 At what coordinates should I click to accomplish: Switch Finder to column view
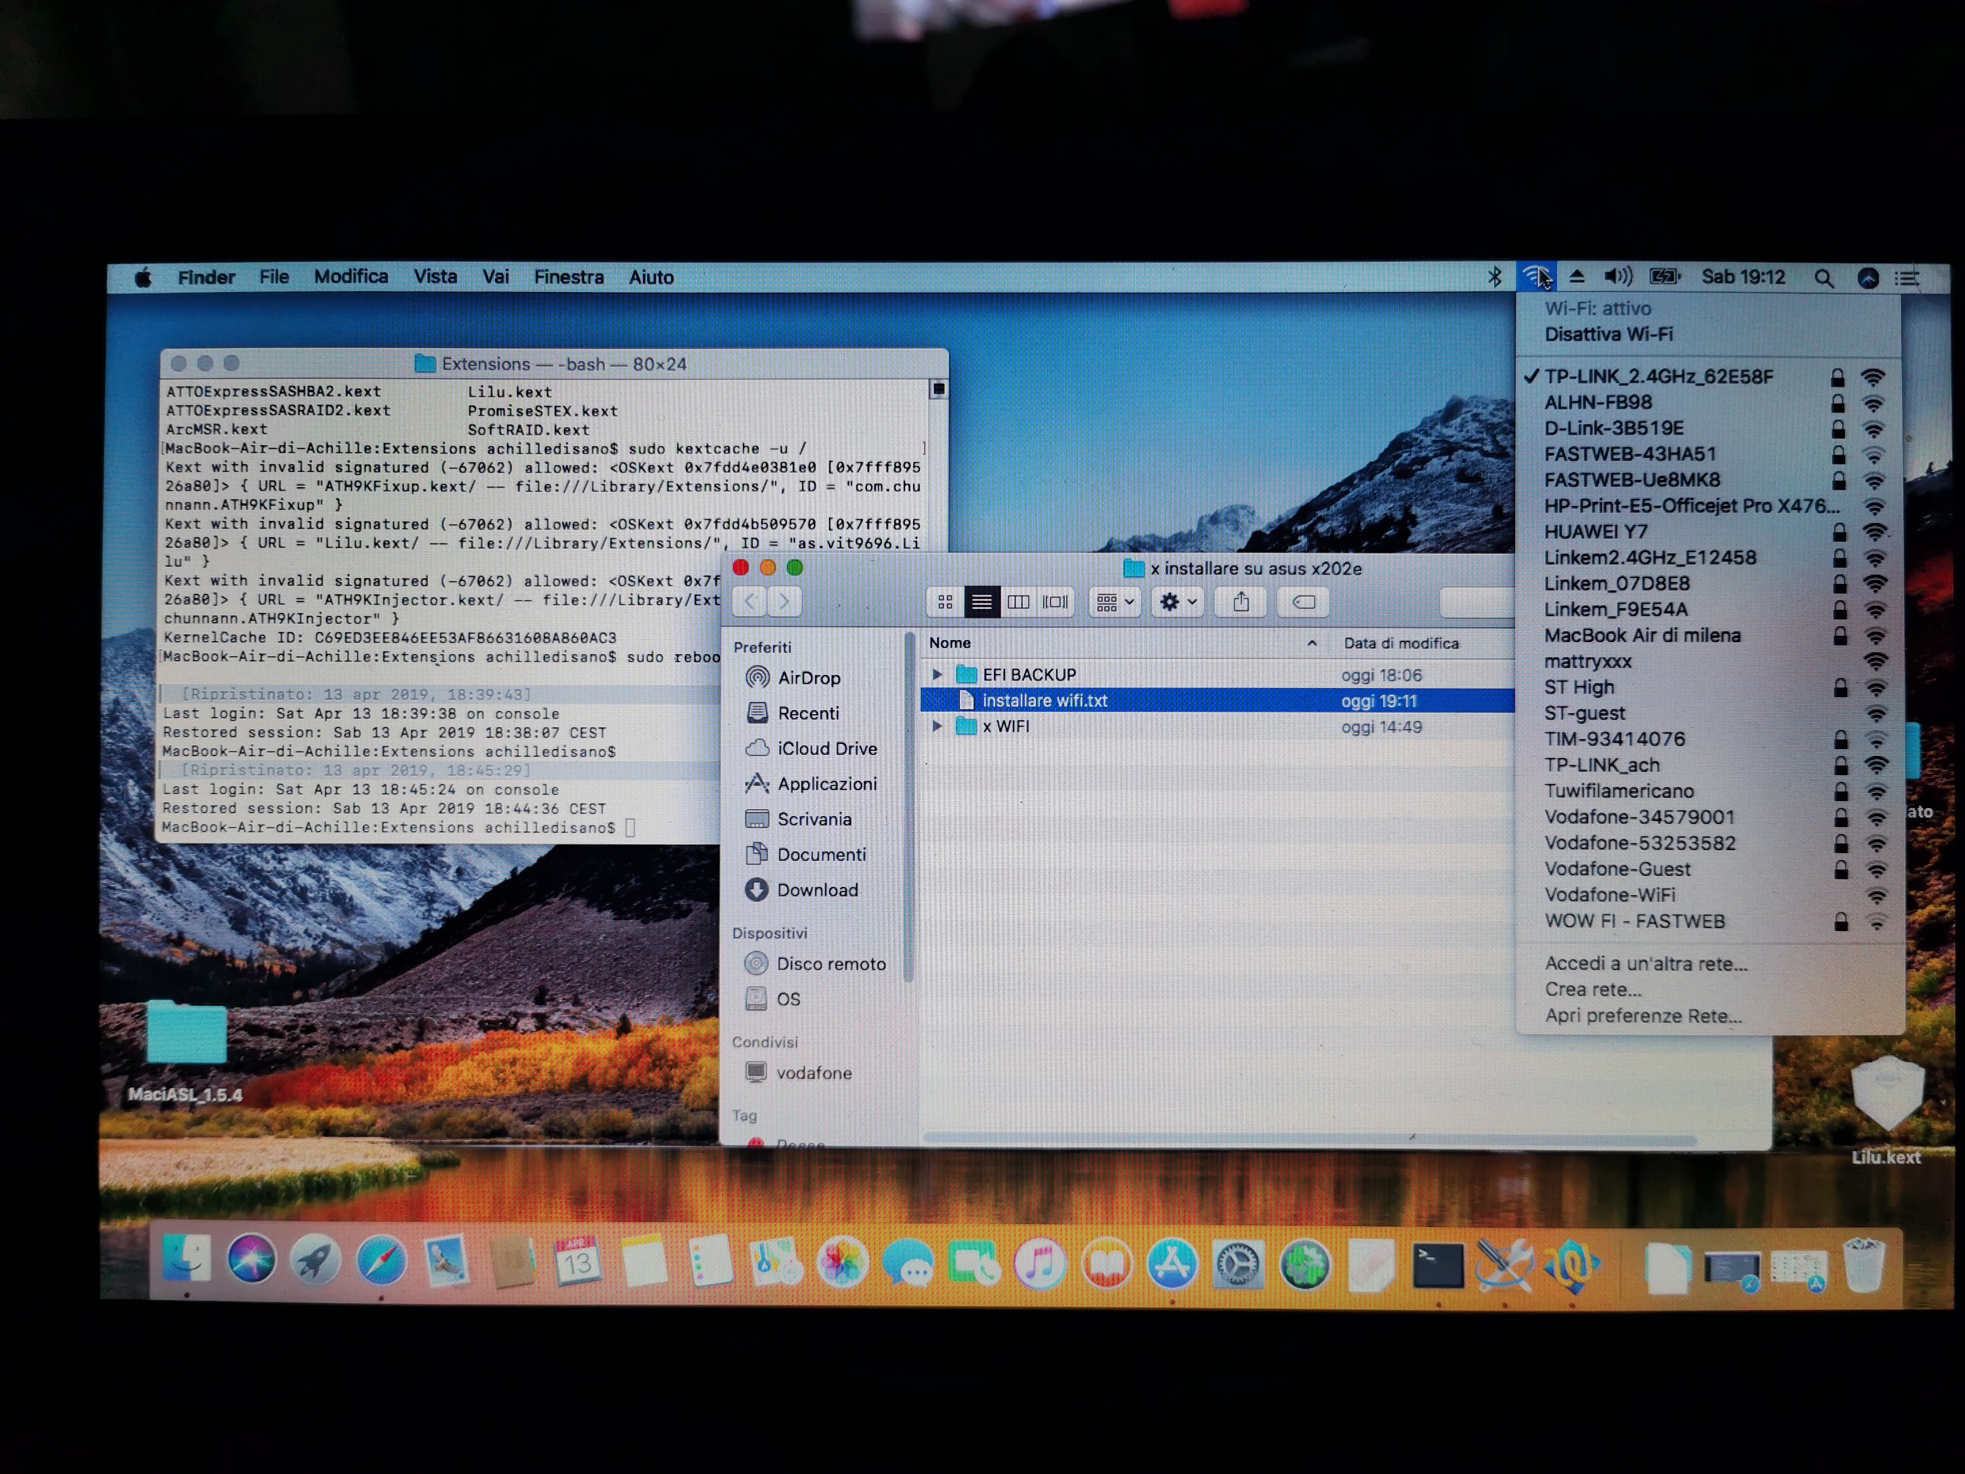(x=1018, y=602)
